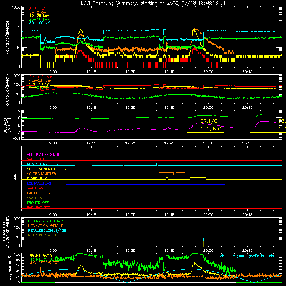This screenshot has width=286, height=286.
Task: Click the REAR_DEC_WEIGHT legend label
Action: (44, 235)
